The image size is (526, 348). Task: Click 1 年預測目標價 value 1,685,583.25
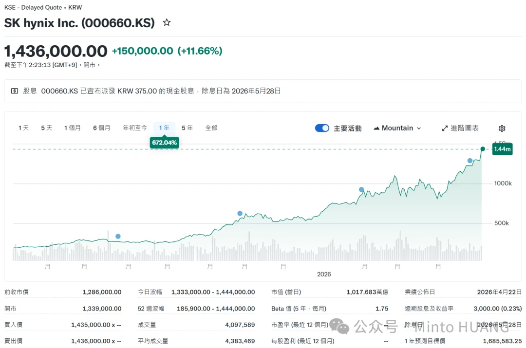502,341
